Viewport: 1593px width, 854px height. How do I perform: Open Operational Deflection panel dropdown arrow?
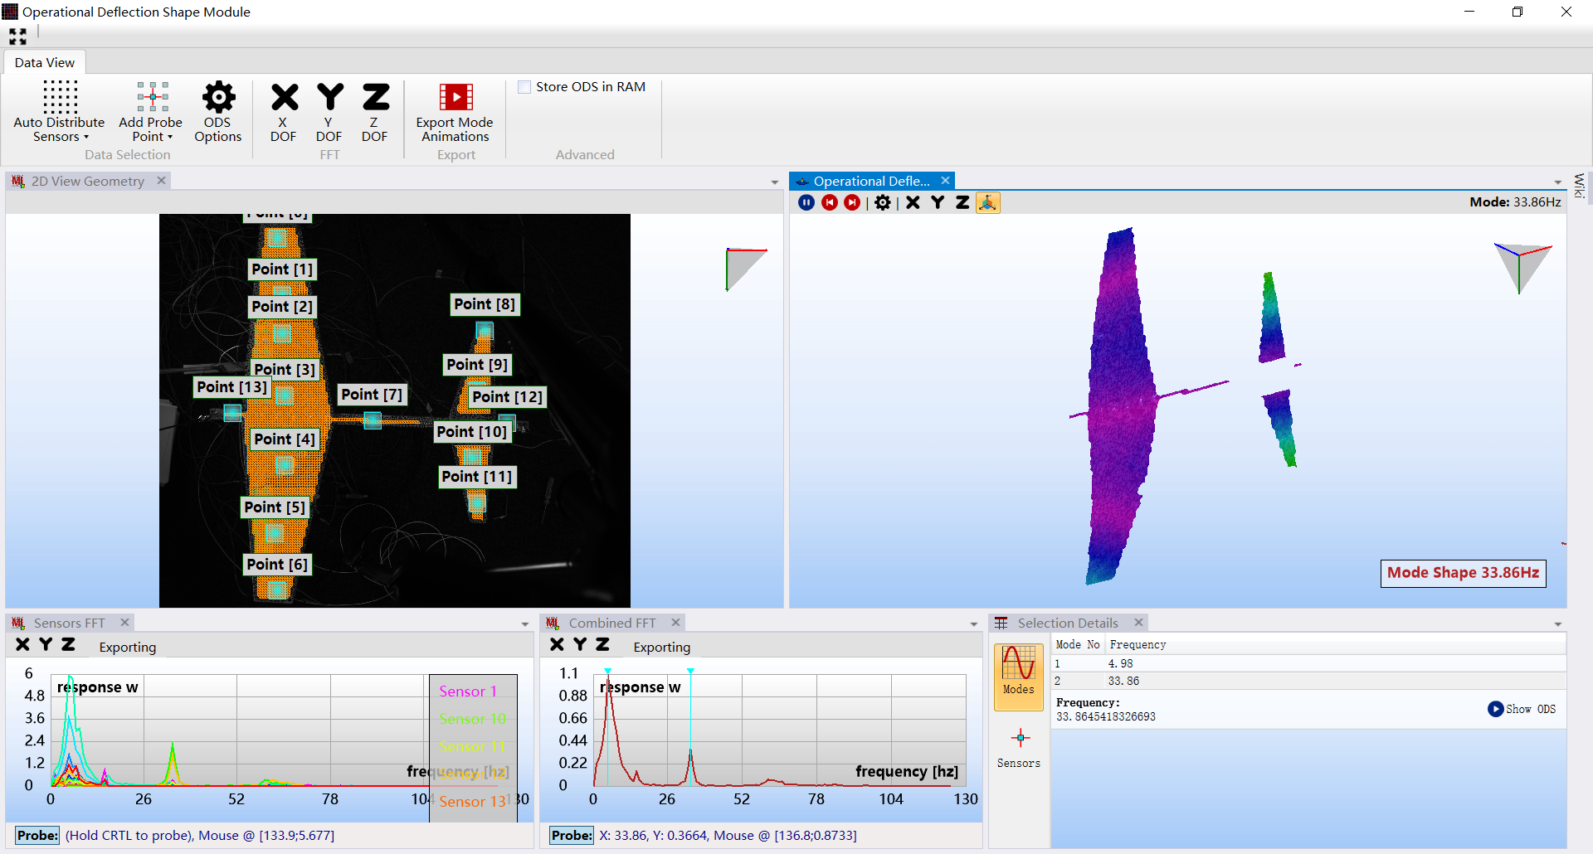[x=1557, y=182]
